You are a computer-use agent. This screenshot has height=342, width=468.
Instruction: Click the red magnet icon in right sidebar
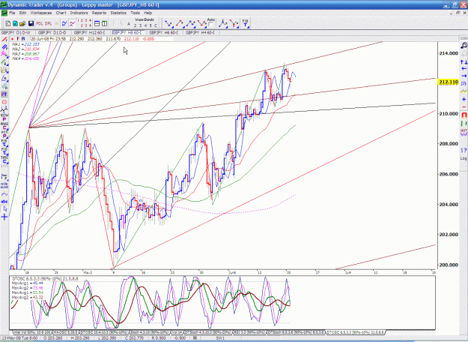464,115
